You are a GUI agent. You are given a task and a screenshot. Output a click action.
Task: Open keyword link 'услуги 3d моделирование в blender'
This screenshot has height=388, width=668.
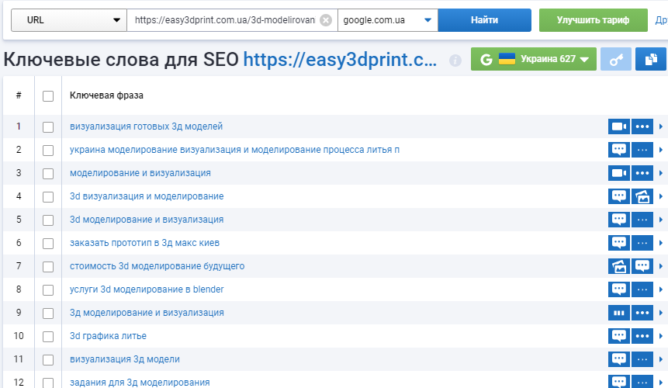point(147,289)
